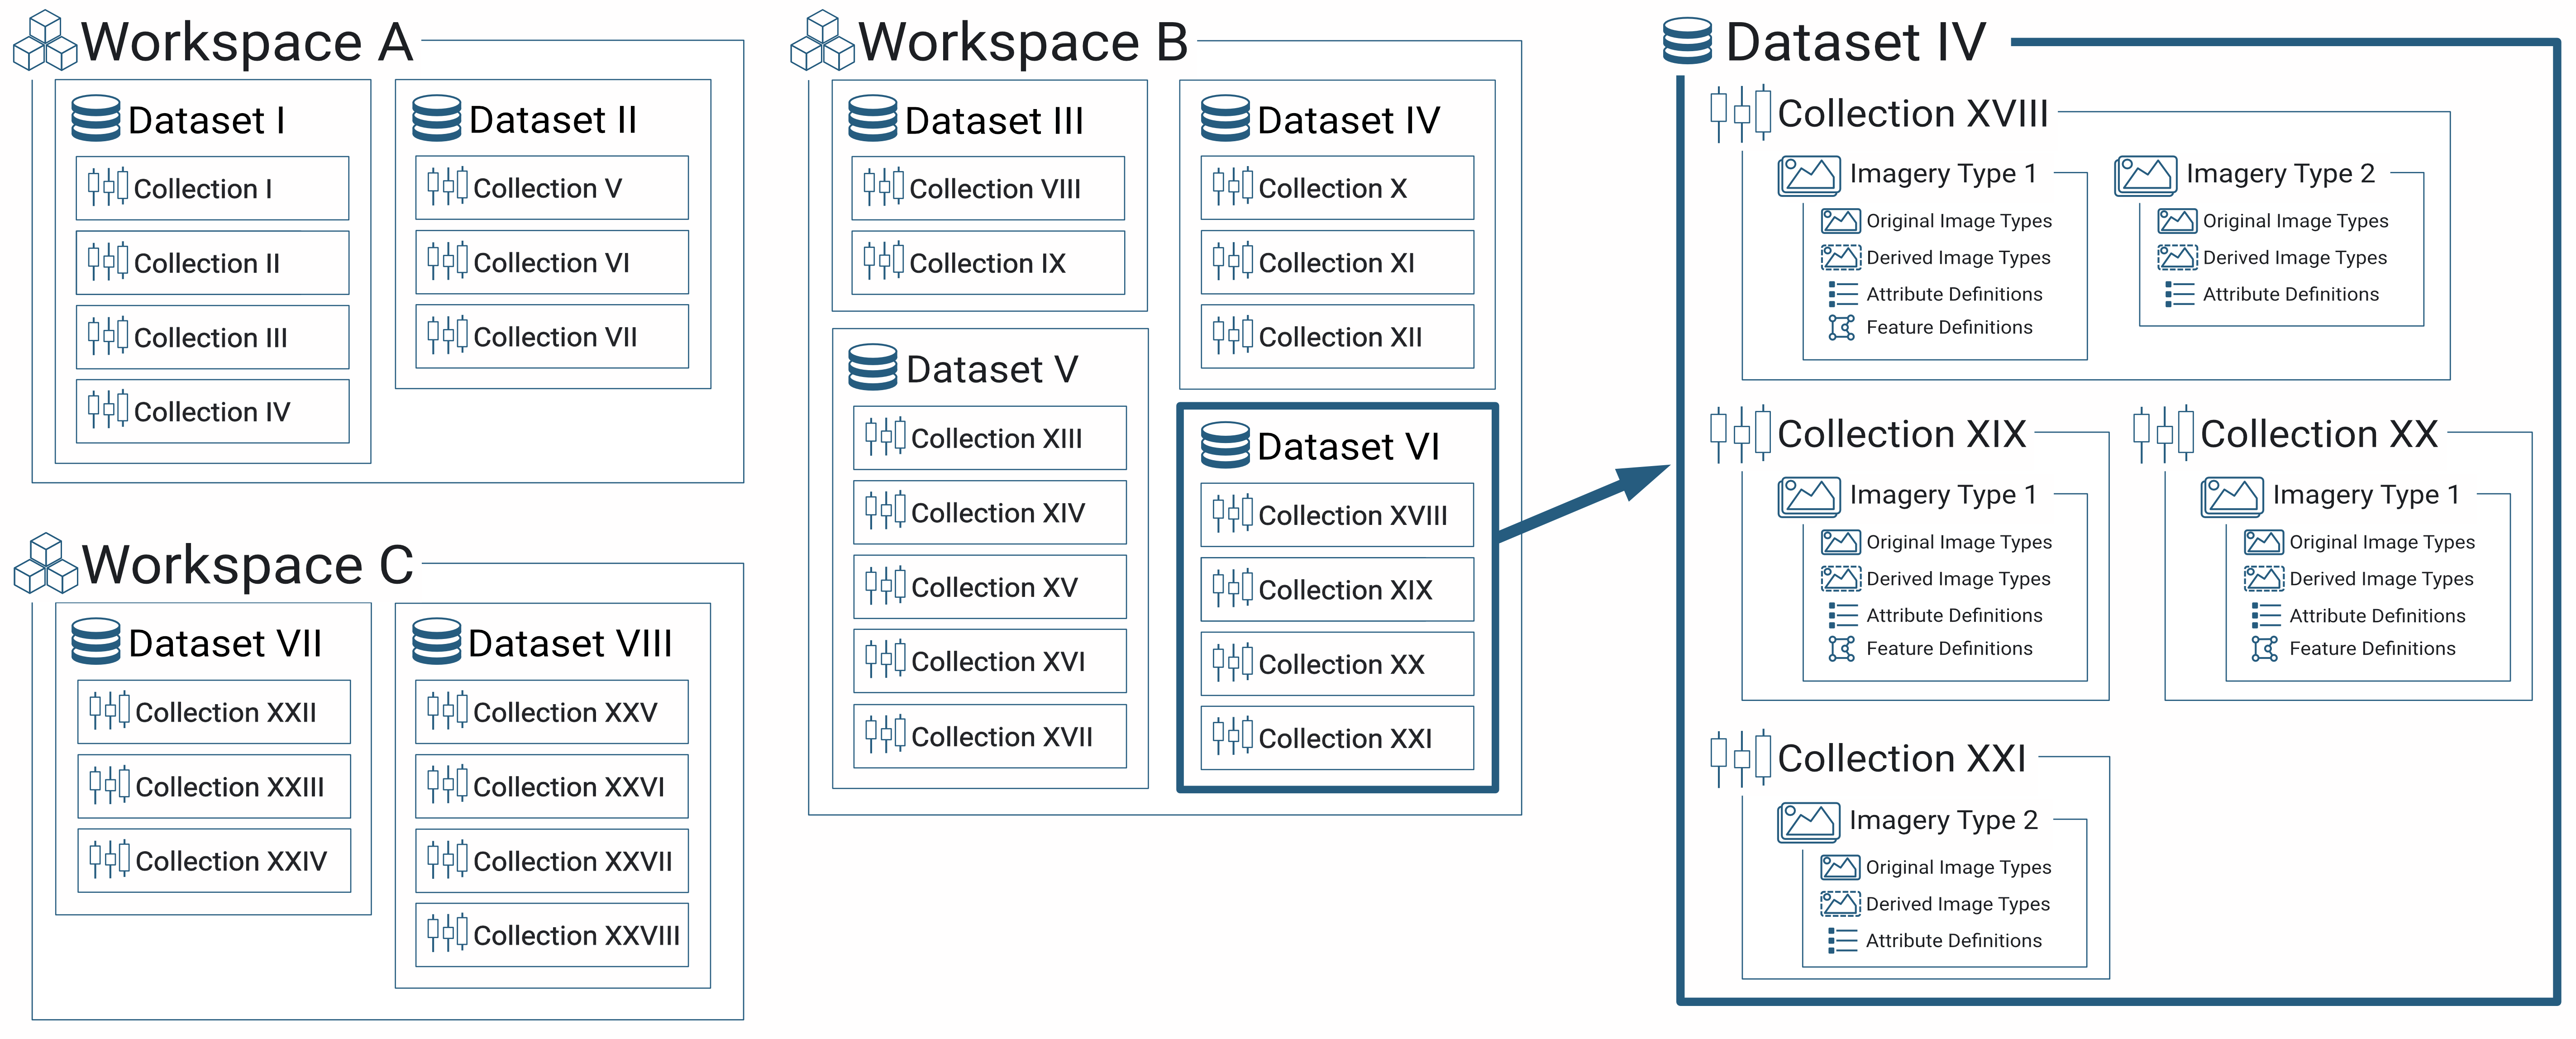Select the Collection XXII box
This screenshot has width=2576, height=1039.
pos(214,711)
